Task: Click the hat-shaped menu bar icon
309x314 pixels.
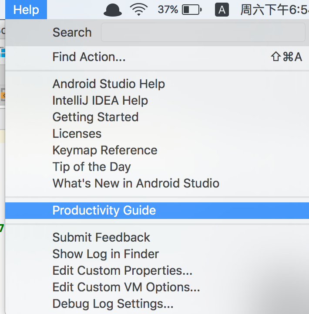Action: (x=113, y=10)
